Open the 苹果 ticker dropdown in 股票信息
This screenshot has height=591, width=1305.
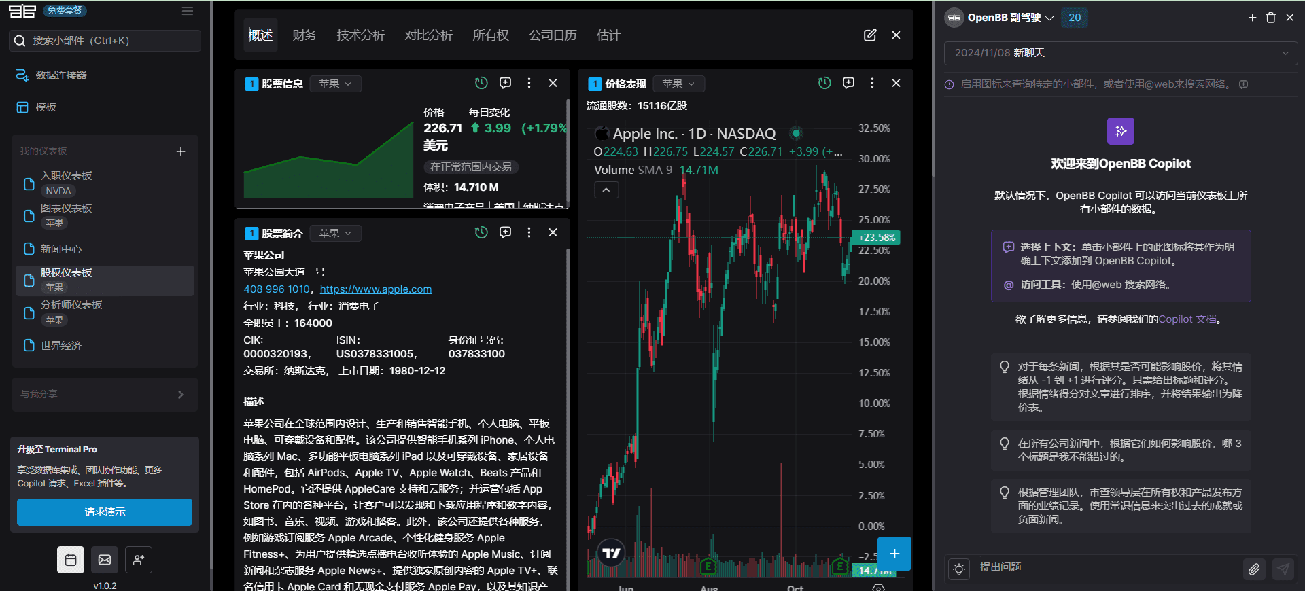(x=336, y=84)
